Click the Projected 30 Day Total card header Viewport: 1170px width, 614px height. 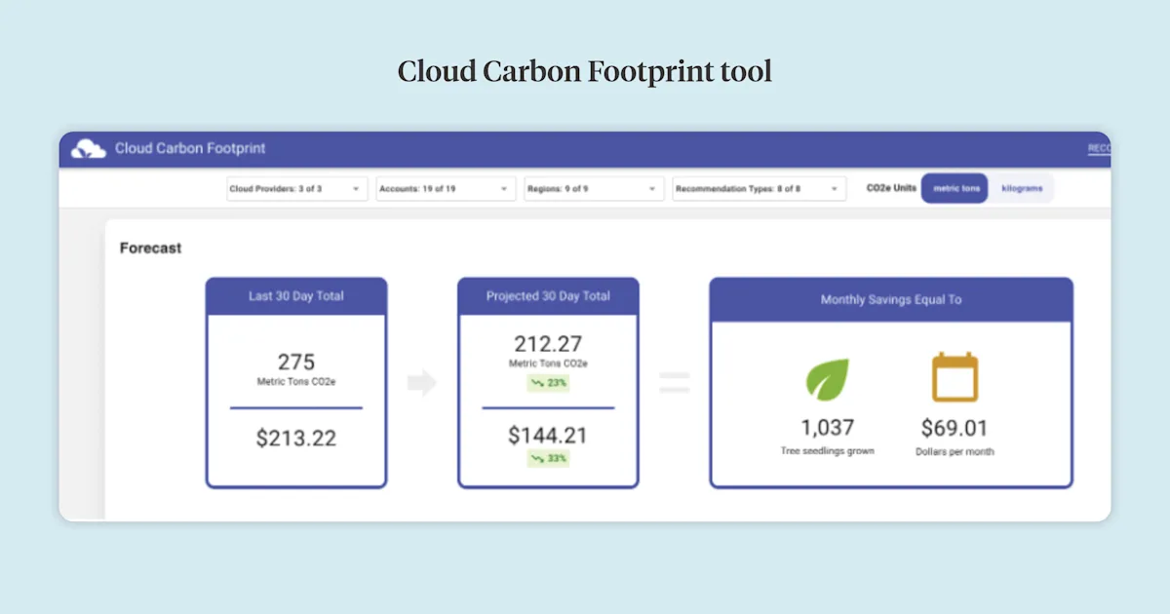[x=548, y=296]
